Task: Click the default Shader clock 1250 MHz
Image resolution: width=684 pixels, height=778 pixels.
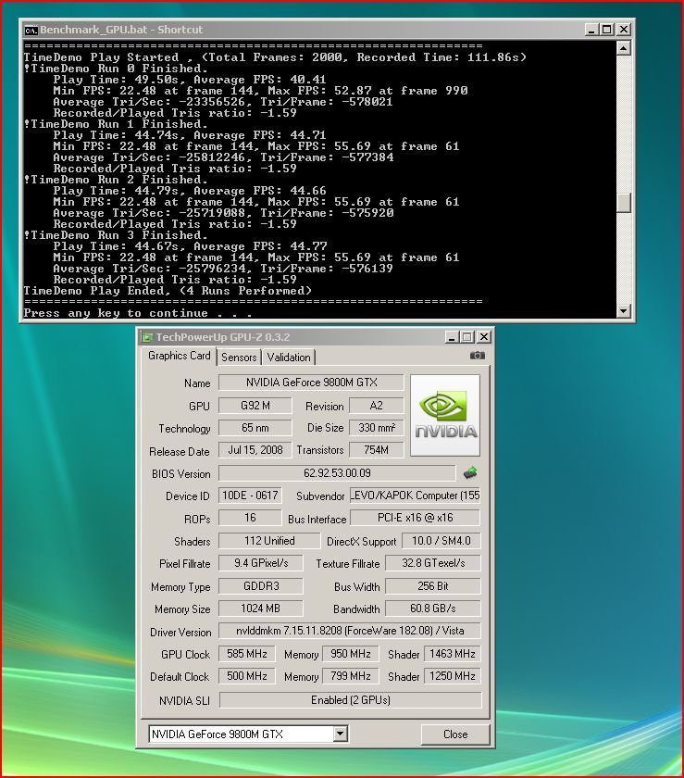Action: tap(453, 676)
